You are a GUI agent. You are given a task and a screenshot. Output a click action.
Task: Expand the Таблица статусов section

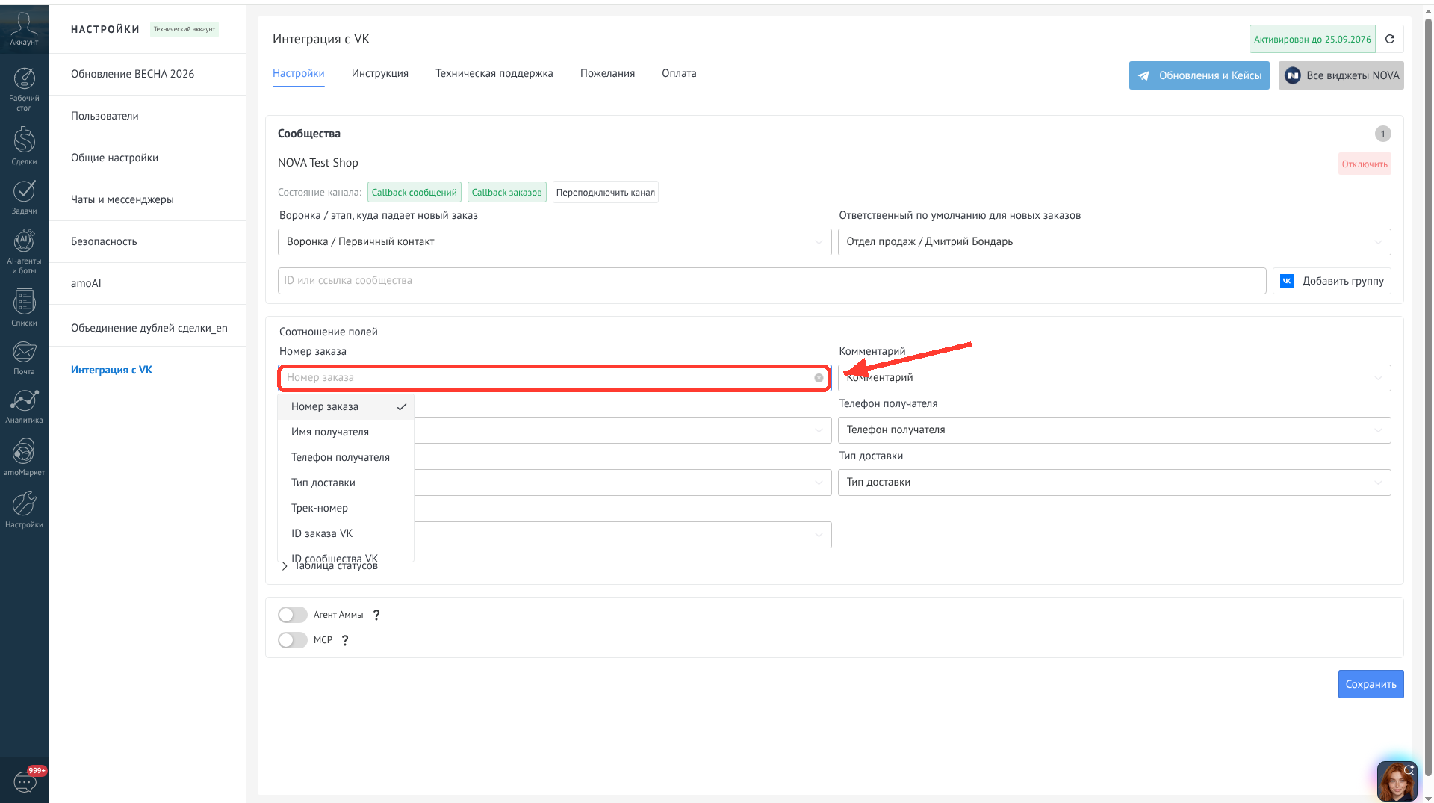pos(329,566)
